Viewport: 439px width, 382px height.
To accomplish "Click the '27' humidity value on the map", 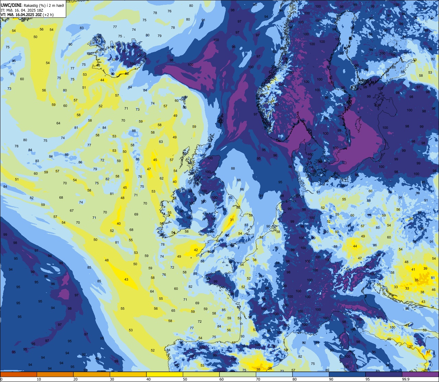I will (x=411, y=347).
